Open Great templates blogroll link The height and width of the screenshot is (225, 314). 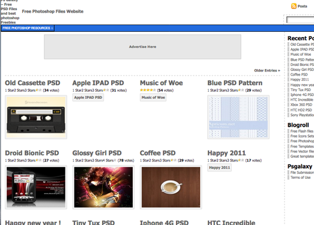coord(302,157)
